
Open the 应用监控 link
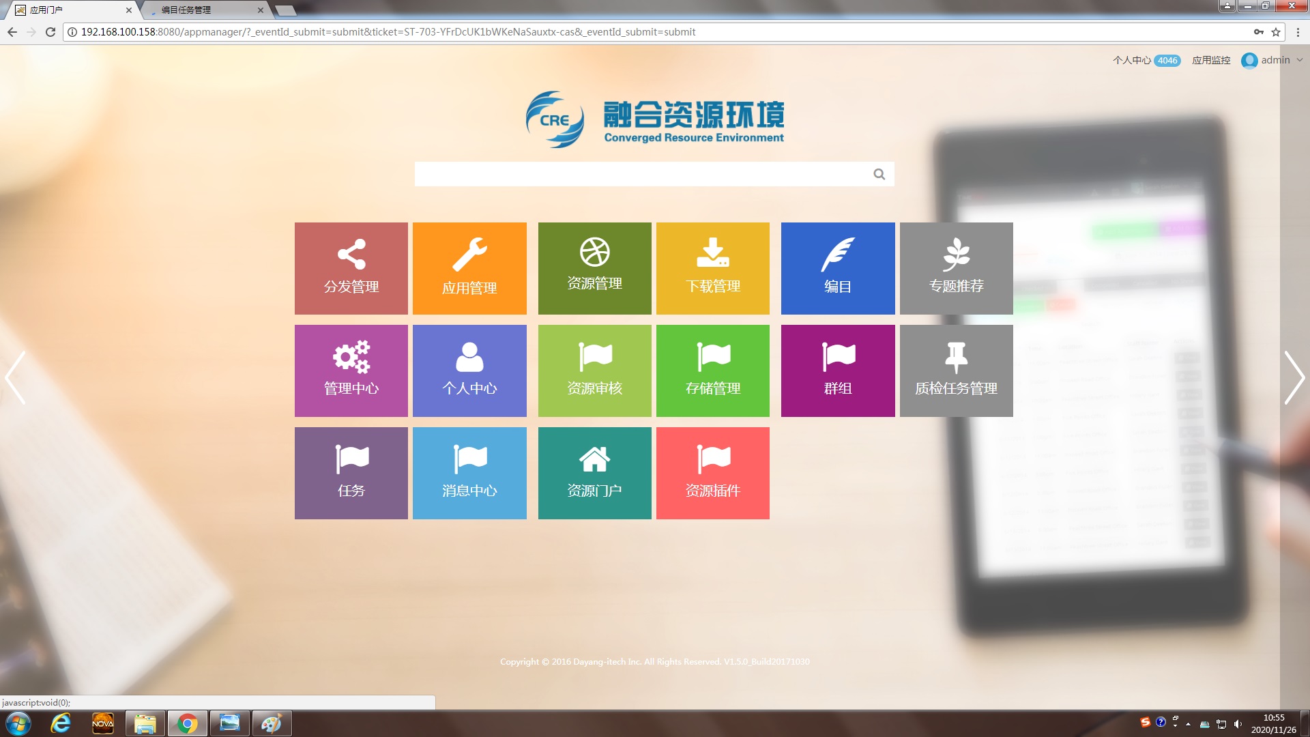1210,60
